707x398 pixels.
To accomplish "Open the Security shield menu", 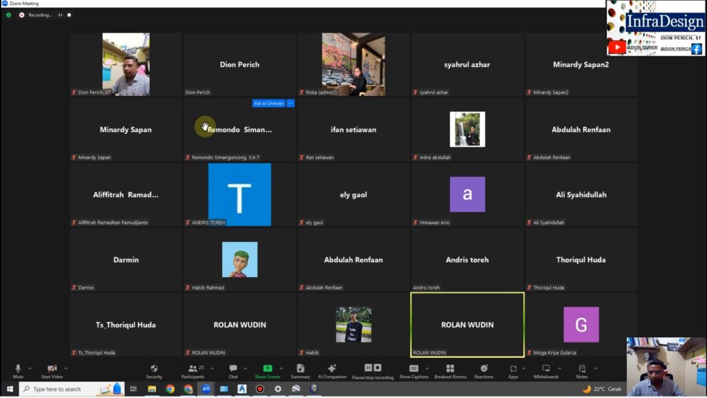I will pos(154,369).
